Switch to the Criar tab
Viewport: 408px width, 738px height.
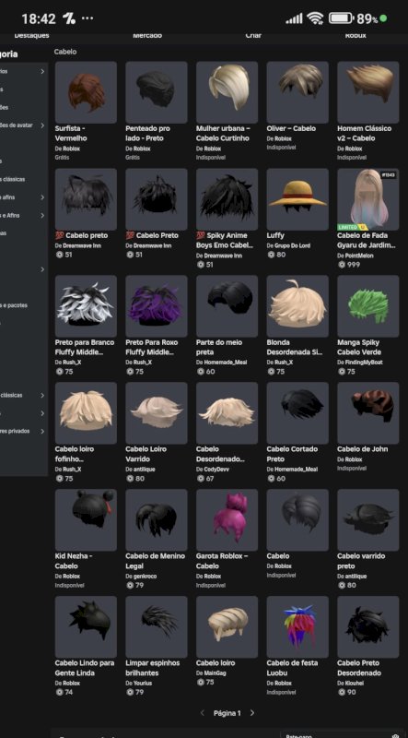click(x=253, y=35)
